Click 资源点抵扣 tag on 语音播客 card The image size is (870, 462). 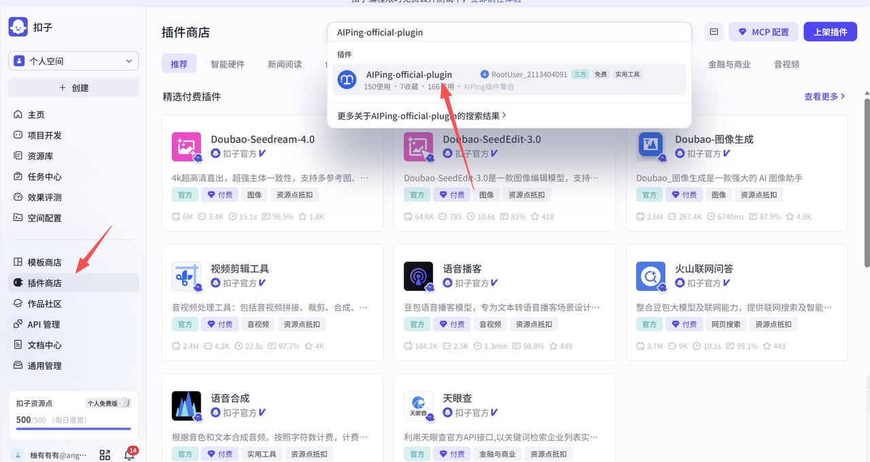(x=534, y=324)
